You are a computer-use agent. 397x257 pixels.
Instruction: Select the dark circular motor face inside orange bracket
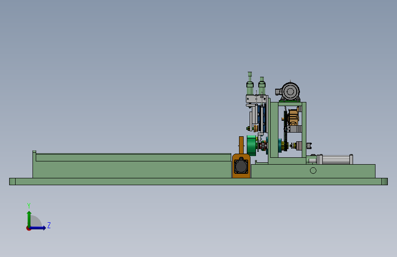[x=241, y=166]
